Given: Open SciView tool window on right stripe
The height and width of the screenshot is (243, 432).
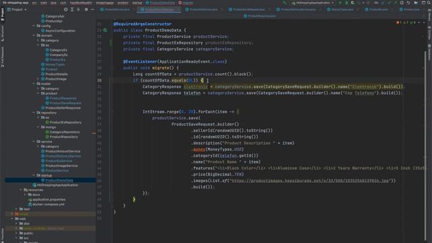Looking at the screenshot, I should pyautogui.click(x=429, y=32).
